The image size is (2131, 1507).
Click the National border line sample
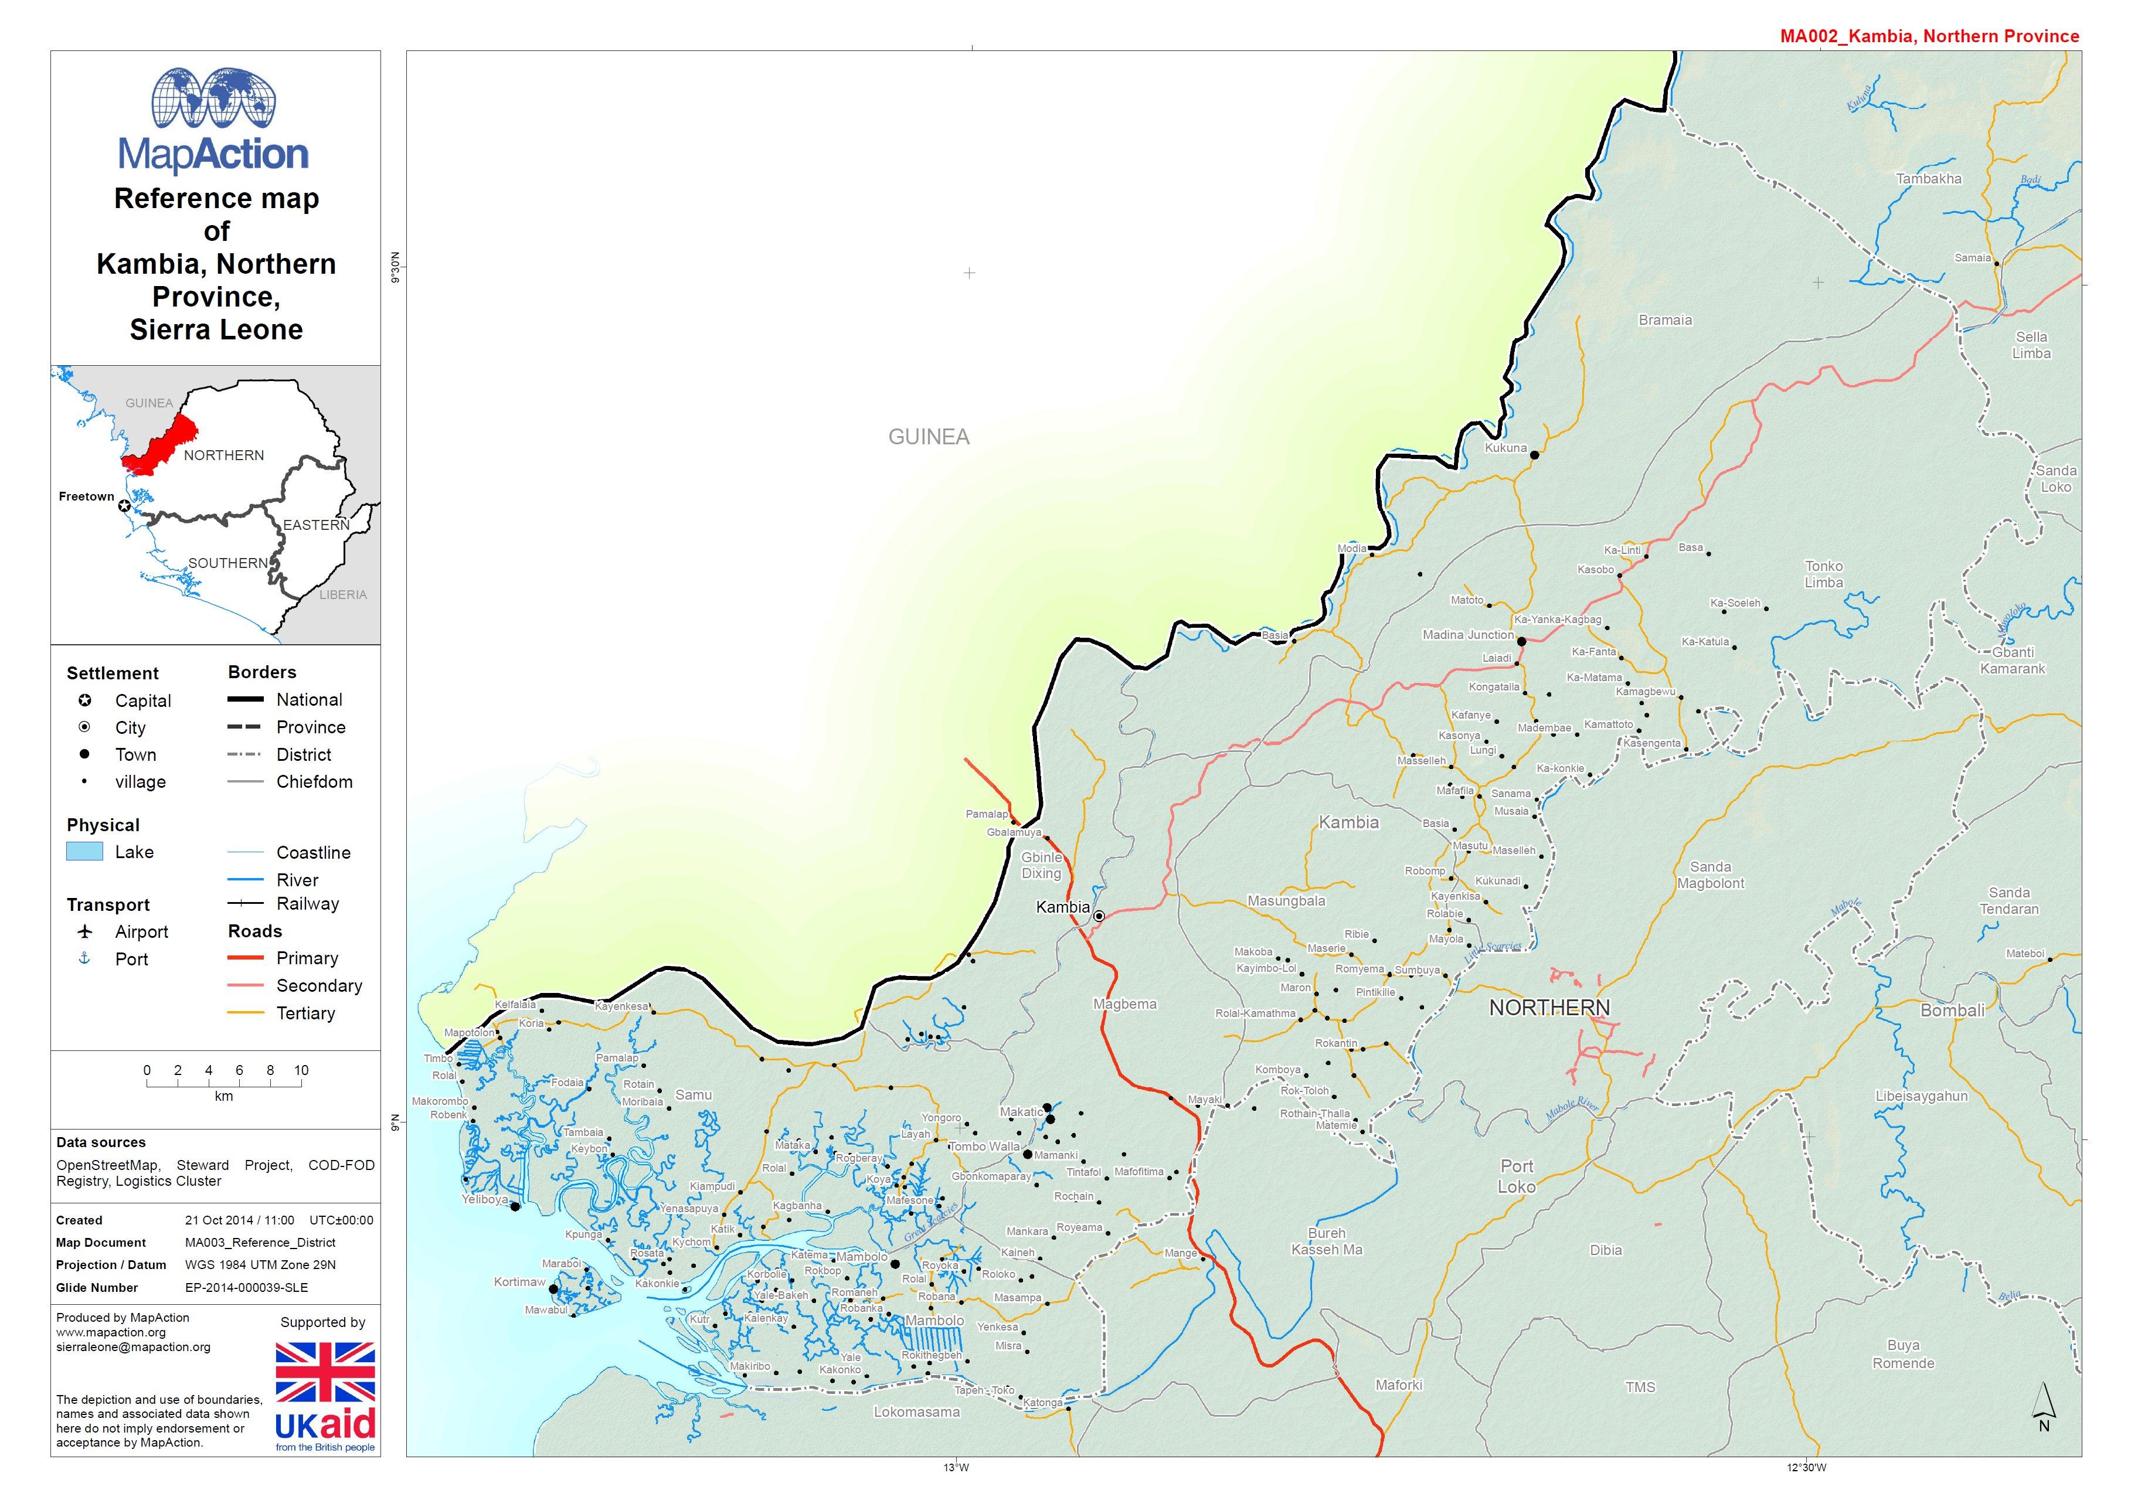click(246, 700)
